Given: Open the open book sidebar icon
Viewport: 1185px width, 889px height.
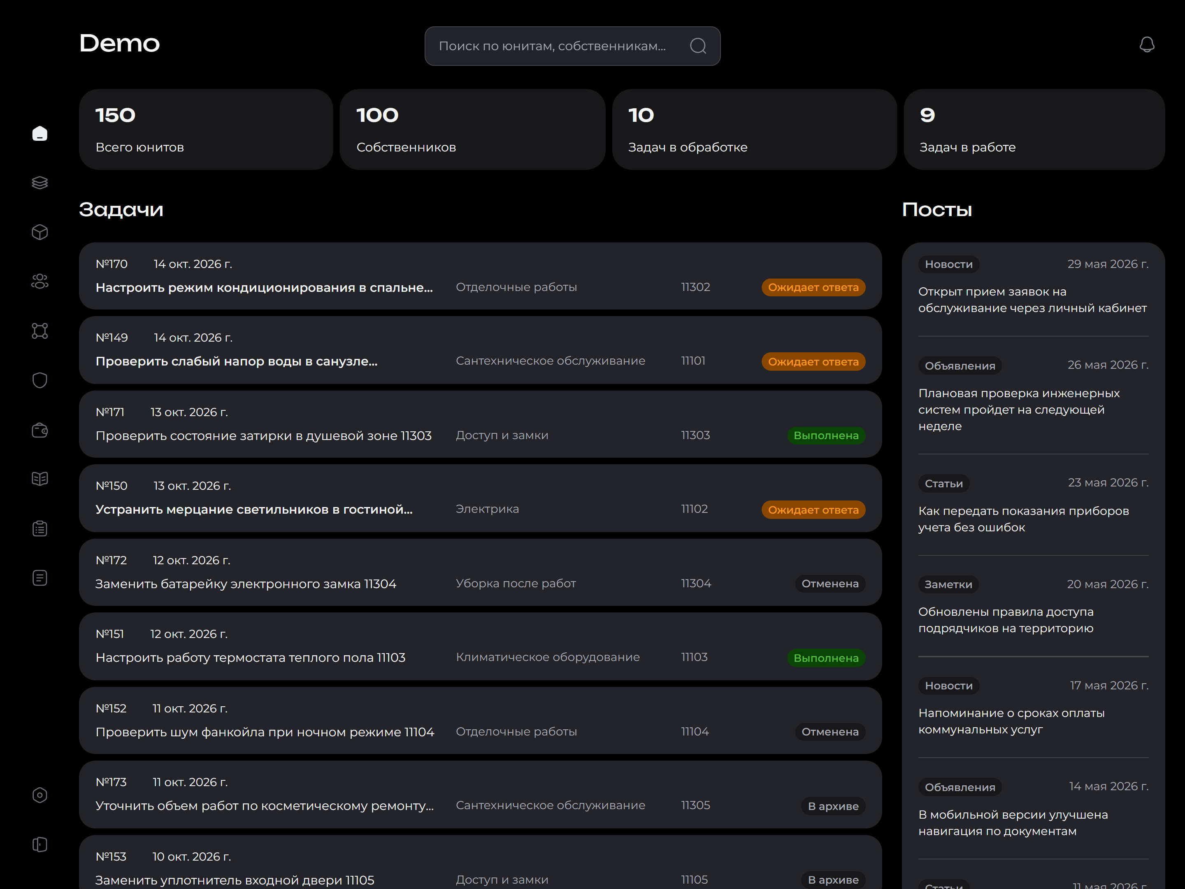Looking at the screenshot, I should [x=39, y=479].
